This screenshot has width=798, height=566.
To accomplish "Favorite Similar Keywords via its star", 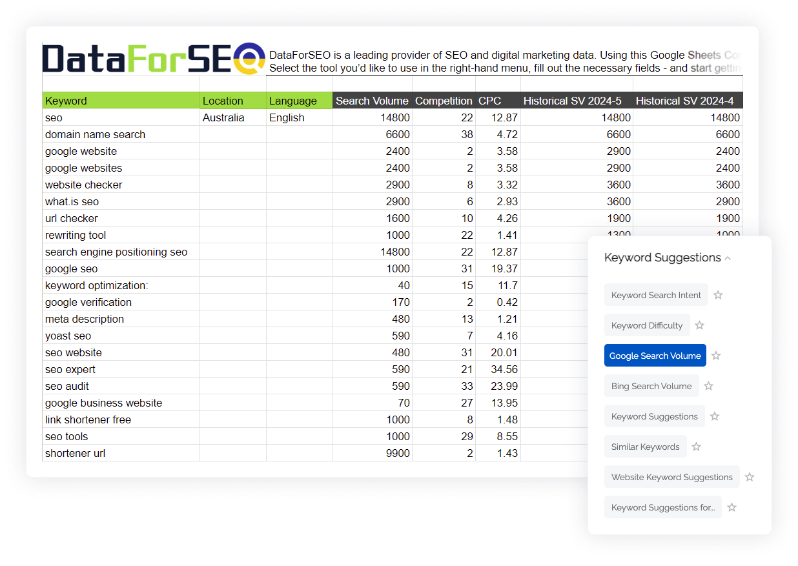I will pyautogui.click(x=696, y=447).
